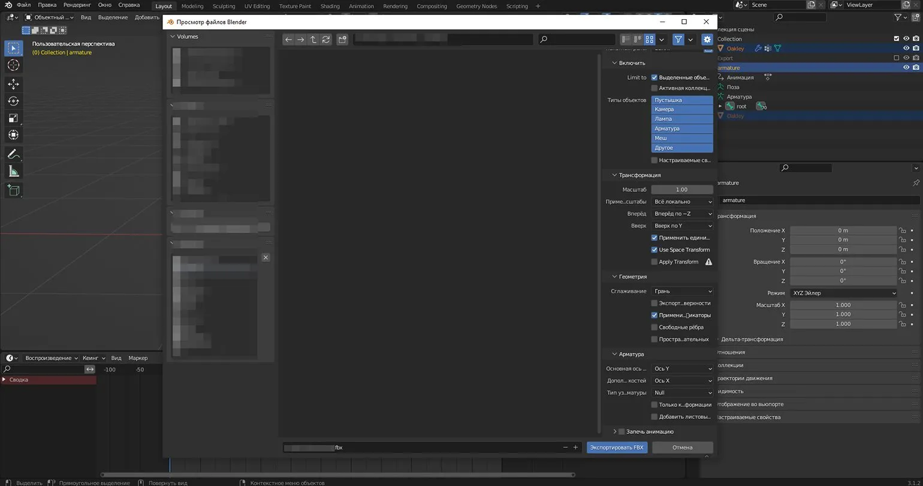Switch to thumbnail grid display mode

(649, 40)
